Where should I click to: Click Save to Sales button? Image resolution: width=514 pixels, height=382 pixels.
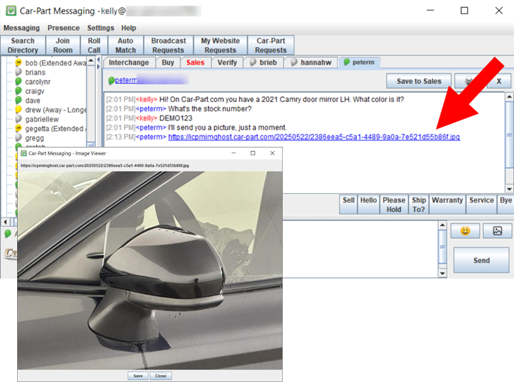(419, 81)
